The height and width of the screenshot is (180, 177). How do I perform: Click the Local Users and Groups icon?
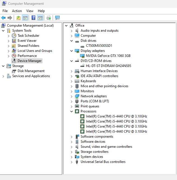pos(14,51)
